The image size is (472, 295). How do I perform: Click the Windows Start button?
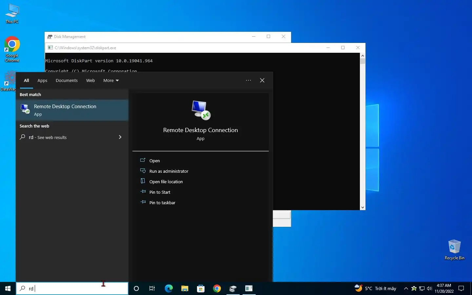coord(8,288)
